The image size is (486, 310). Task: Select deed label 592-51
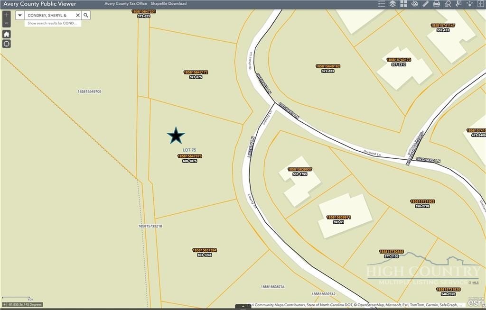[338, 222]
